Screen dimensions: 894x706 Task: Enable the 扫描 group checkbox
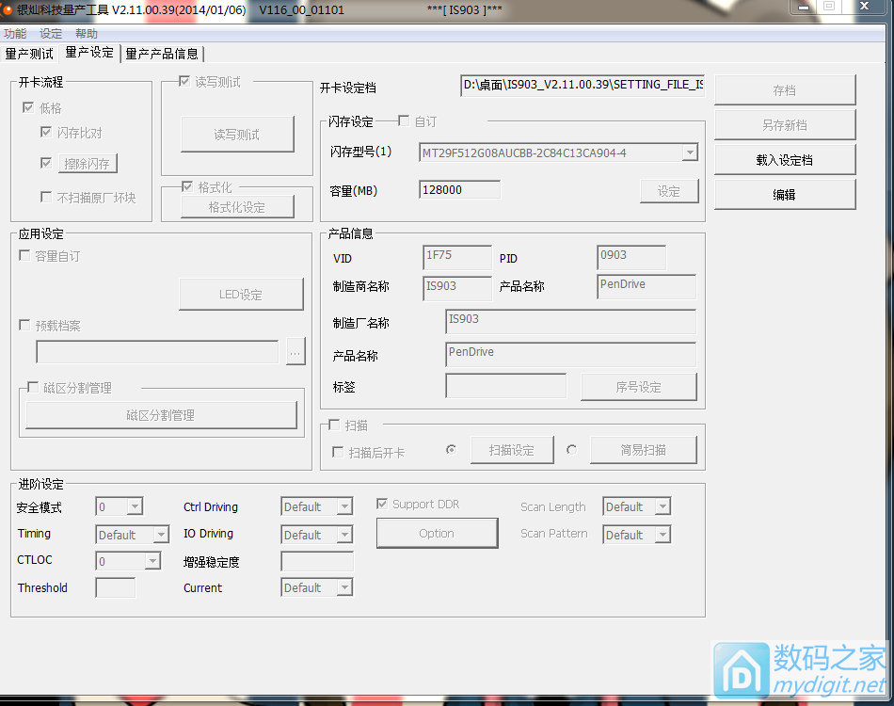(x=334, y=425)
